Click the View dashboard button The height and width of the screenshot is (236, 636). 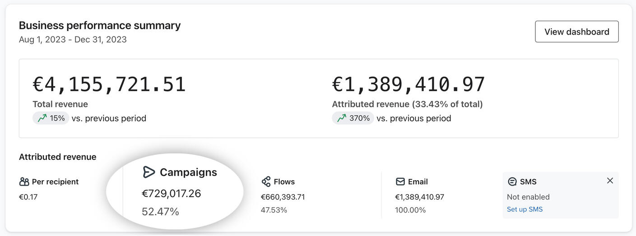(x=576, y=32)
